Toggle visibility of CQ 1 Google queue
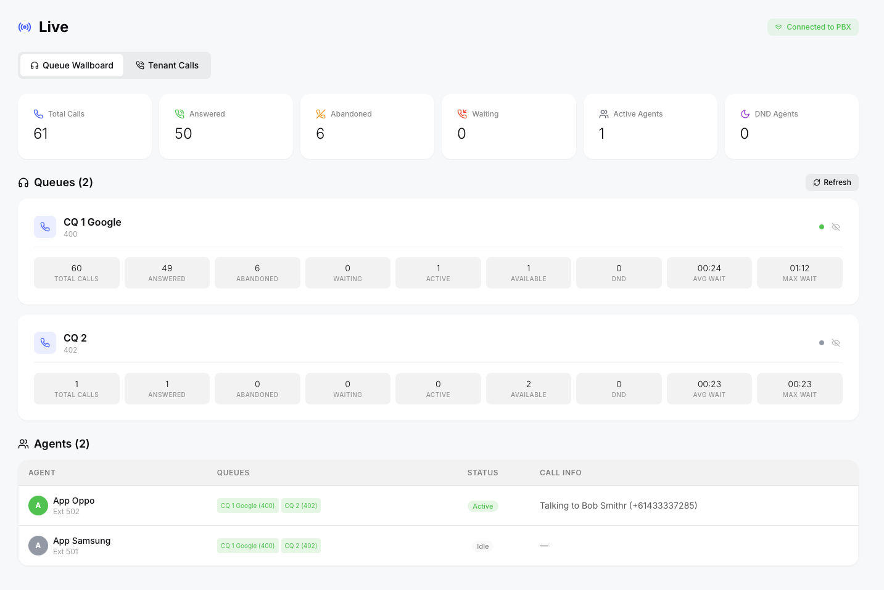Screen dimensions: 884x590 click(836, 227)
